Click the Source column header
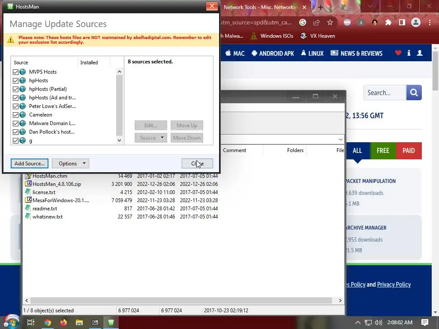The height and width of the screenshot is (329, 439). tap(44, 63)
